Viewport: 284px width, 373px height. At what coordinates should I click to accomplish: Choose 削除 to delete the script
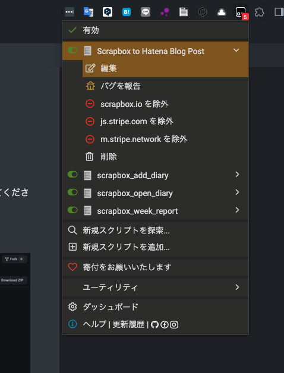pyautogui.click(x=165, y=157)
